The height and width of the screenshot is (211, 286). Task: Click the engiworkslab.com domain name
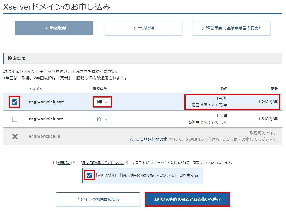(x=47, y=102)
